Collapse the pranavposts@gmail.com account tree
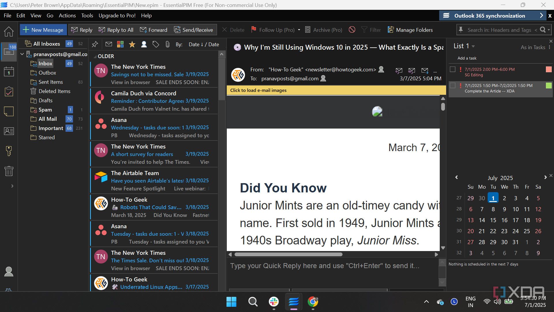Screen dimensions: 554x312 22,54
